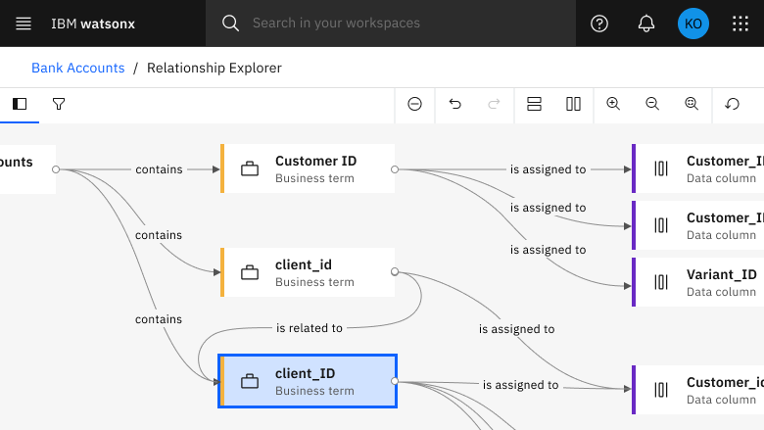
Task: Reset the graph view
Action: pos(733,104)
